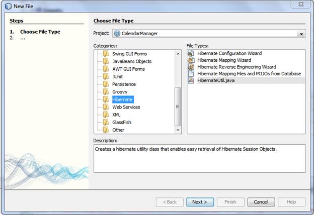Click the disabled < Back button
The width and height of the screenshot is (314, 215).
point(170,202)
